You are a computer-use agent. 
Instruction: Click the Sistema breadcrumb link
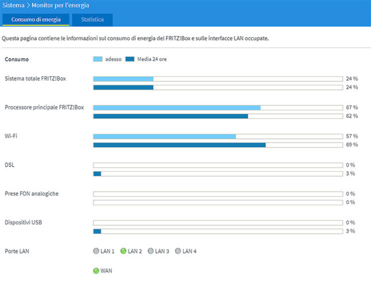(14, 5)
